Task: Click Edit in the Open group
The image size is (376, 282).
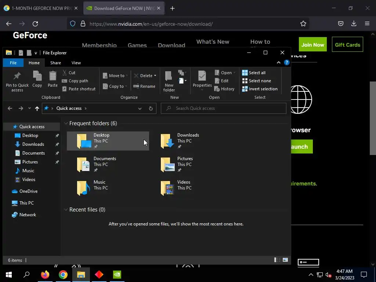Action: 221,81
